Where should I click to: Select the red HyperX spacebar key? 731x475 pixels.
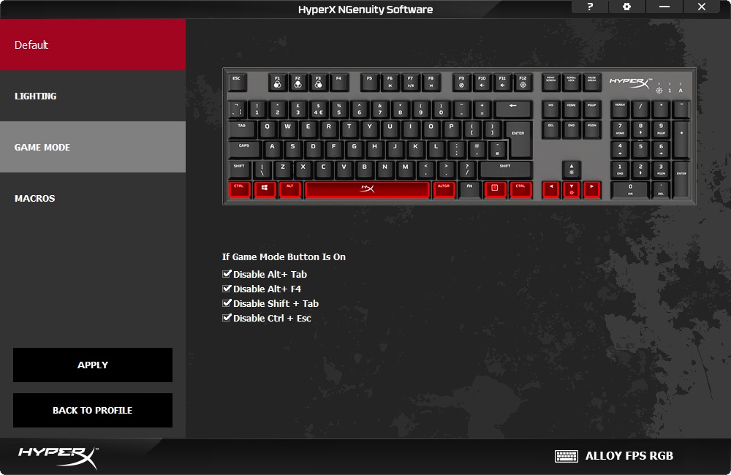click(367, 189)
